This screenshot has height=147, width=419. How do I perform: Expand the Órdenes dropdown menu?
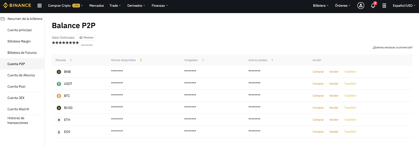pyautogui.click(x=343, y=5)
